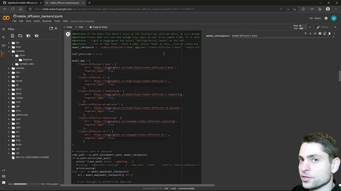The image size is (341, 191).
Task: Open new browser tab plus
Action: [x=90, y=3]
